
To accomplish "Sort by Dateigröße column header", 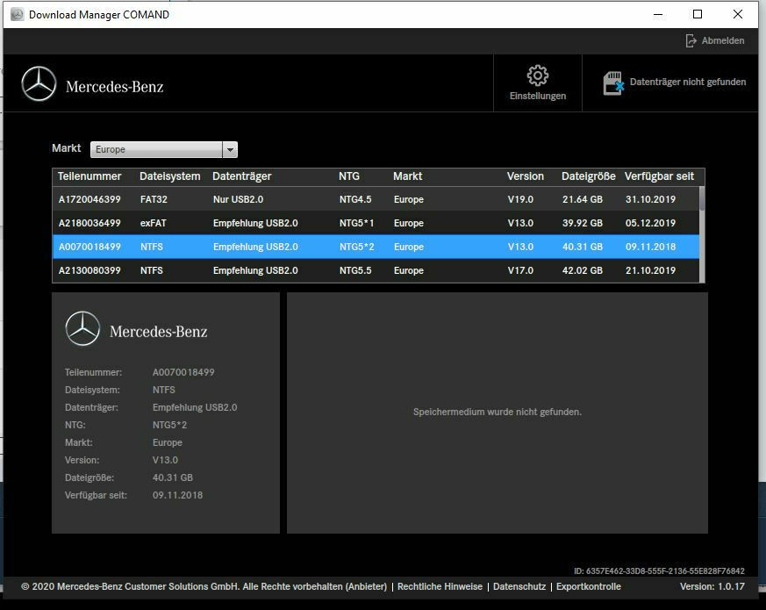I will coord(588,176).
